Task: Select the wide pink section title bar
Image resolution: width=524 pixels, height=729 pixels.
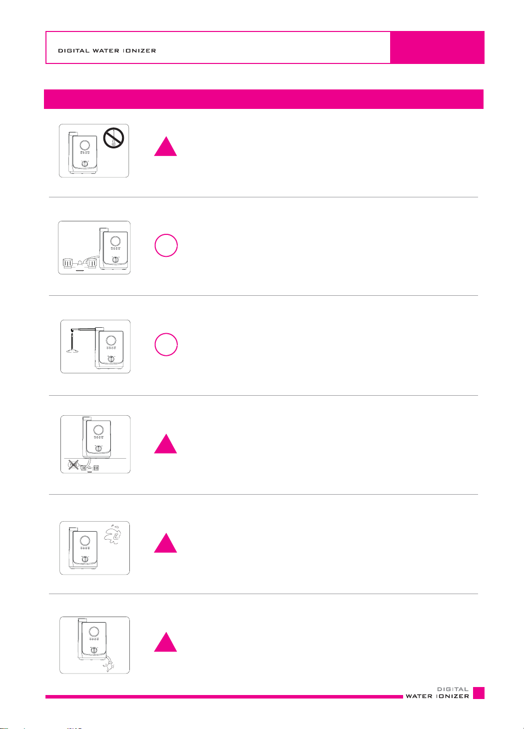Action: (264, 99)
